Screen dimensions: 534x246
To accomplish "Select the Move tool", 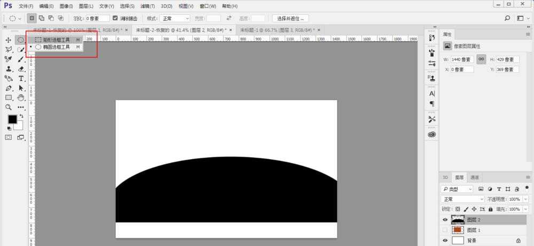I will click(9, 40).
